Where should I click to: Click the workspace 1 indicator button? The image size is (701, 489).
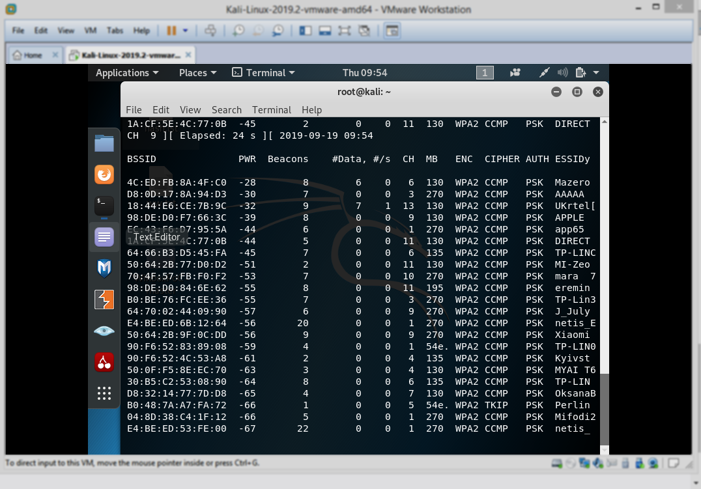click(x=485, y=72)
